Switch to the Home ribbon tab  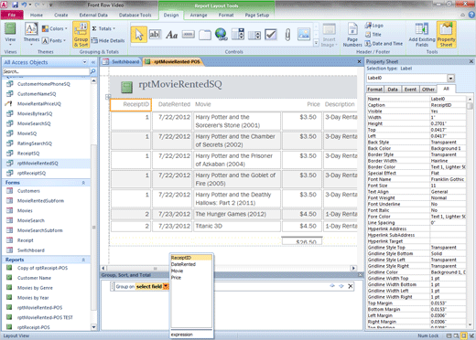pyautogui.click(x=37, y=15)
